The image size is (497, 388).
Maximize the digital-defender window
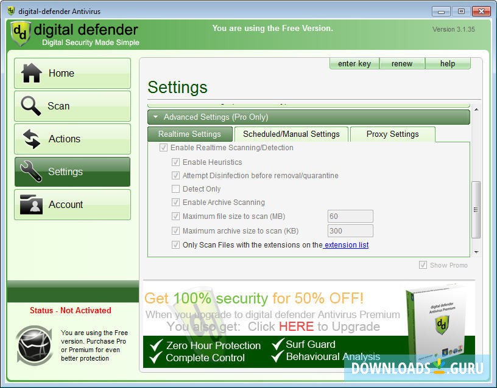coord(461,12)
